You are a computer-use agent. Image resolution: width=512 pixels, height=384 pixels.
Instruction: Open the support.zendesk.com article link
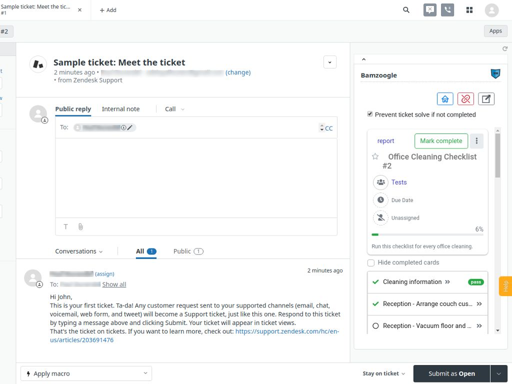pos(287,331)
